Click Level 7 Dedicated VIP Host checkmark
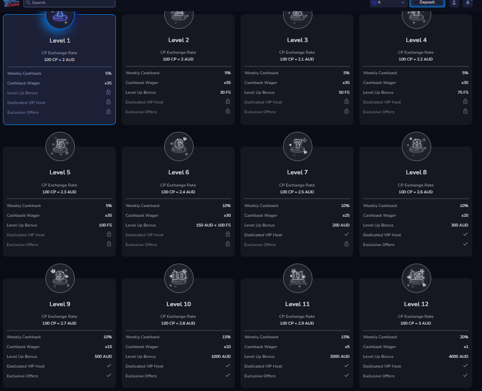This screenshot has height=391, width=482. (346, 235)
